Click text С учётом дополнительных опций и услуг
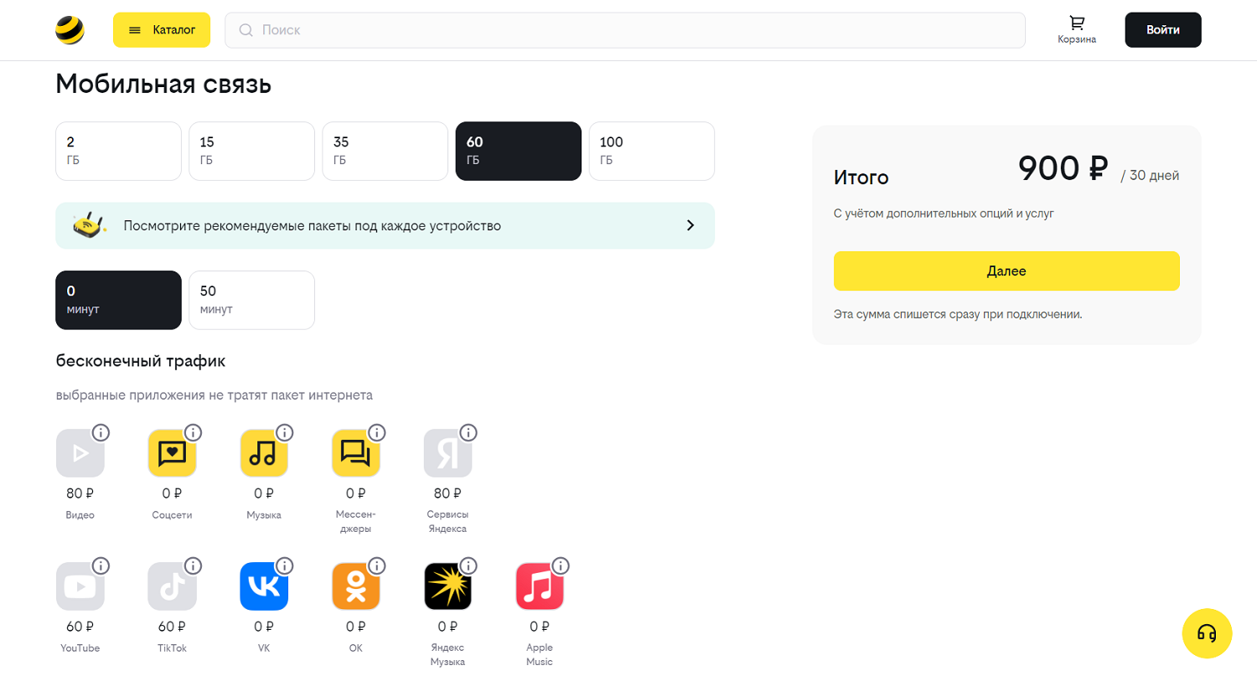The image size is (1257, 681). click(x=944, y=214)
